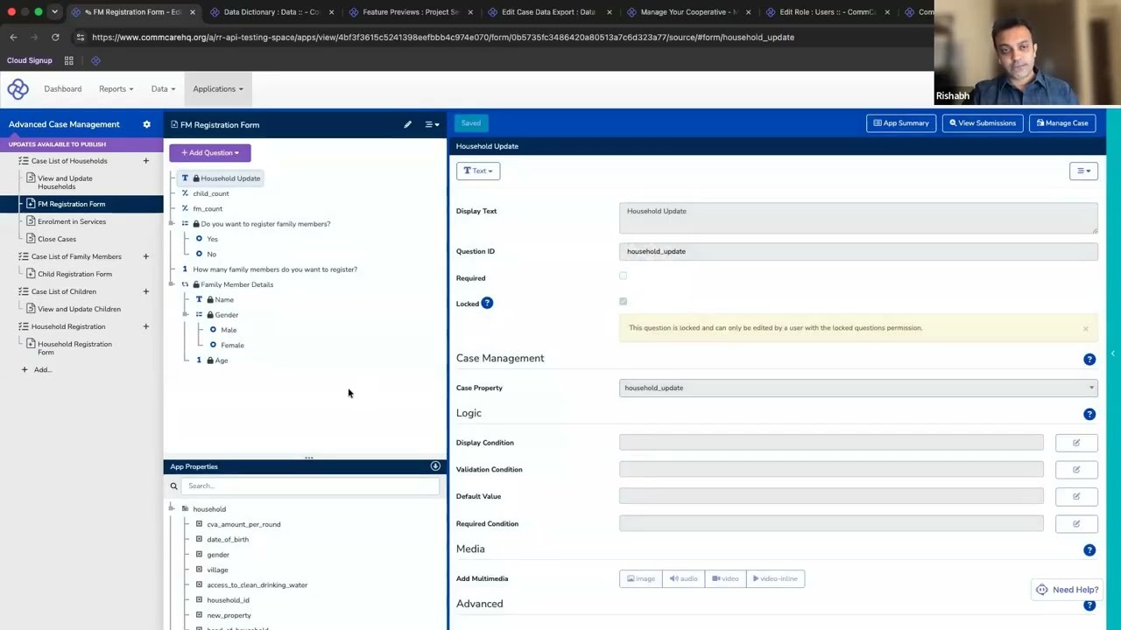Image resolution: width=1121 pixels, height=630 pixels.
Task: Select the Male choice item
Action: (x=229, y=330)
